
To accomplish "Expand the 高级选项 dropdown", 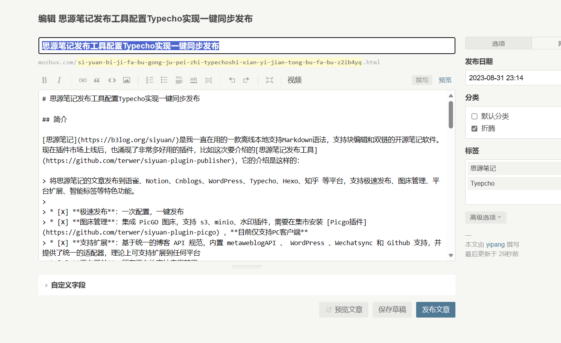I will (486, 217).
